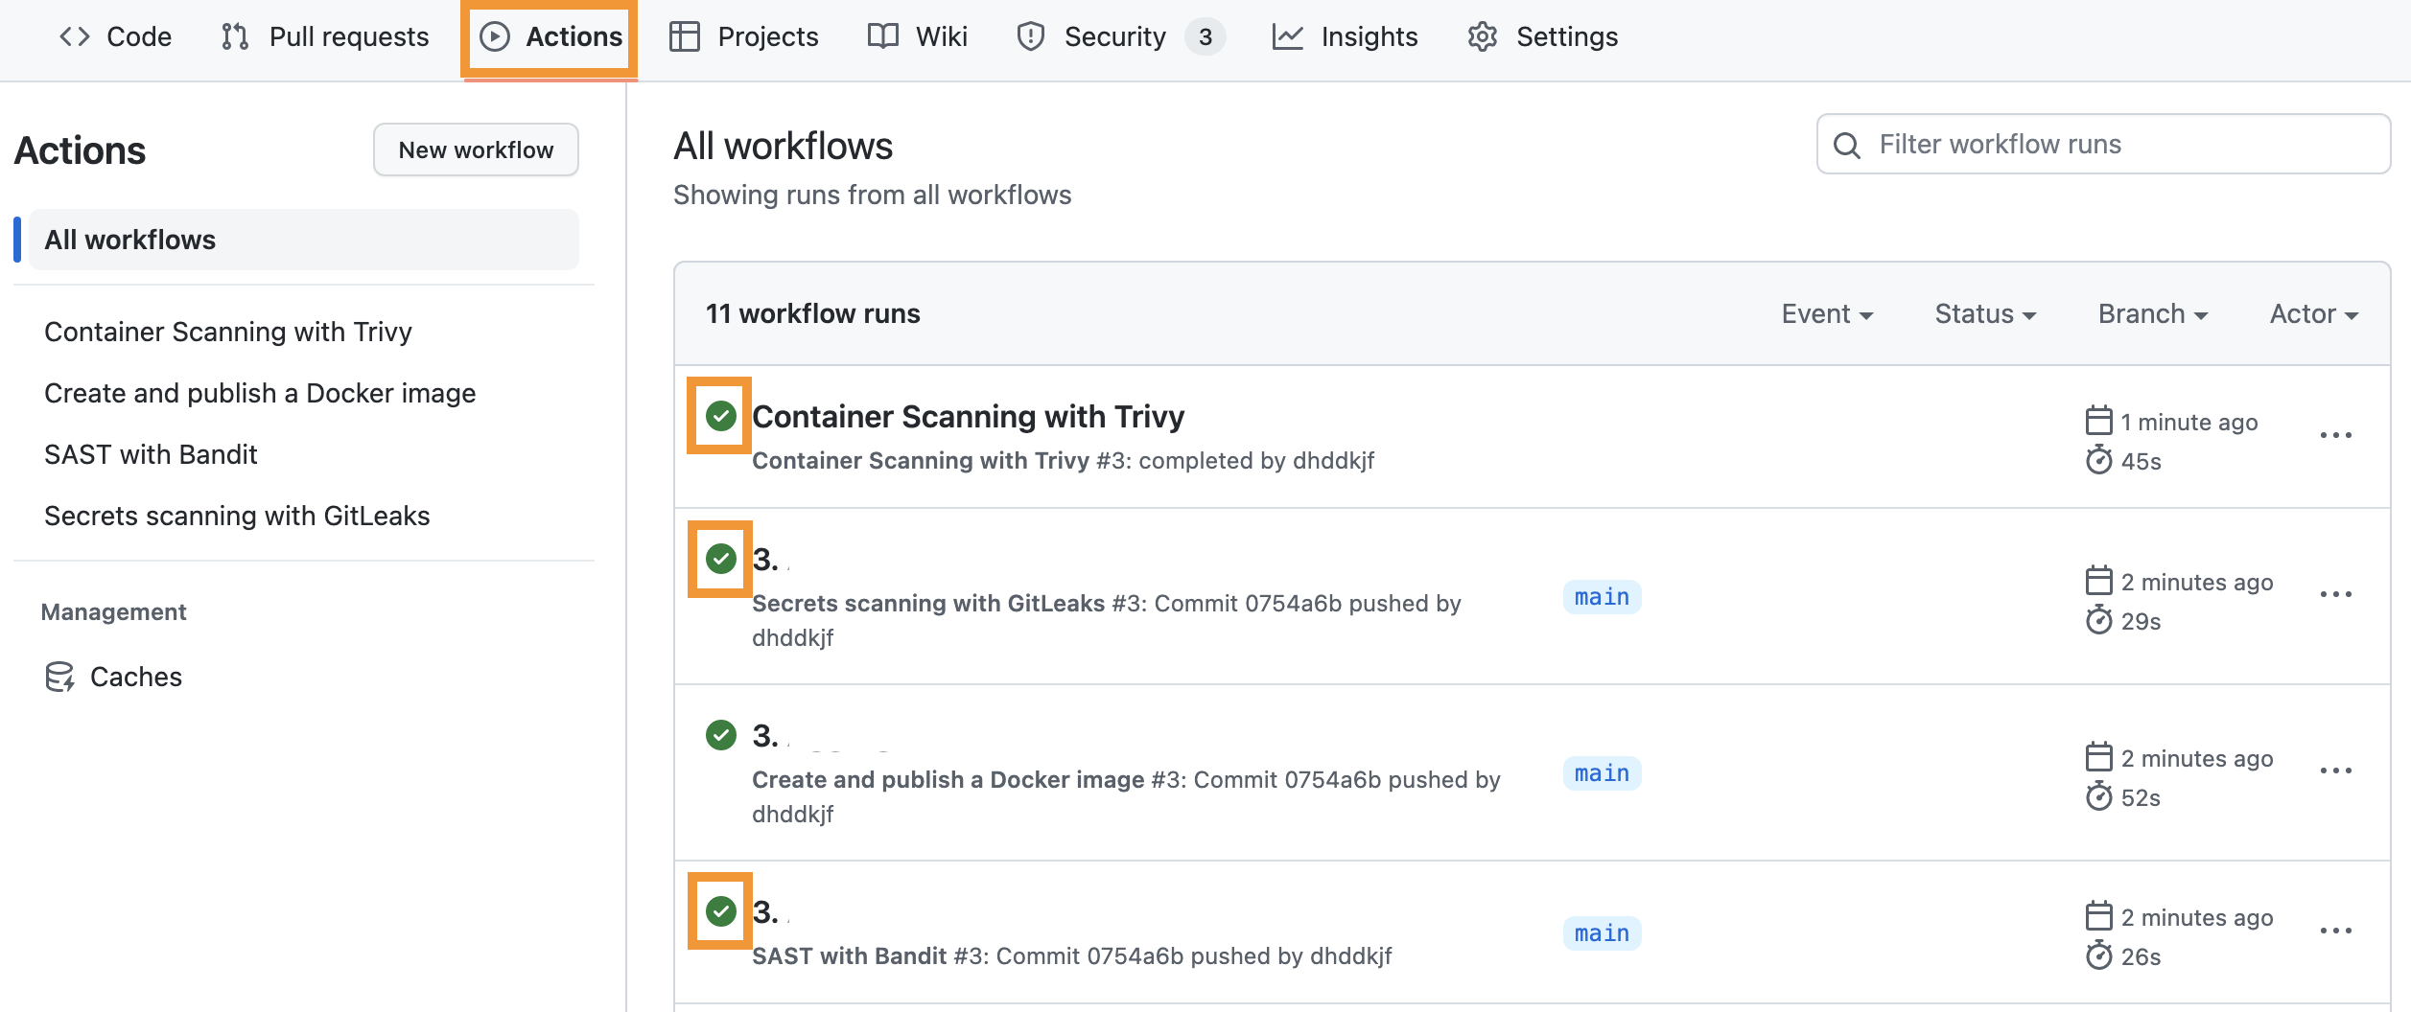Viewport: 2411px width, 1012px height.
Task: Open the three-dot menu for the GitLeaks run
Action: tap(2335, 594)
